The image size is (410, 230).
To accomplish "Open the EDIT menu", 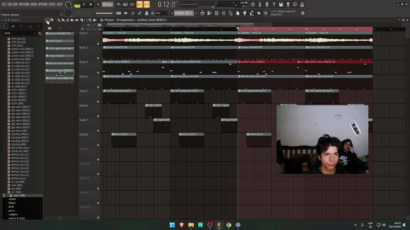I will coord(10,4).
